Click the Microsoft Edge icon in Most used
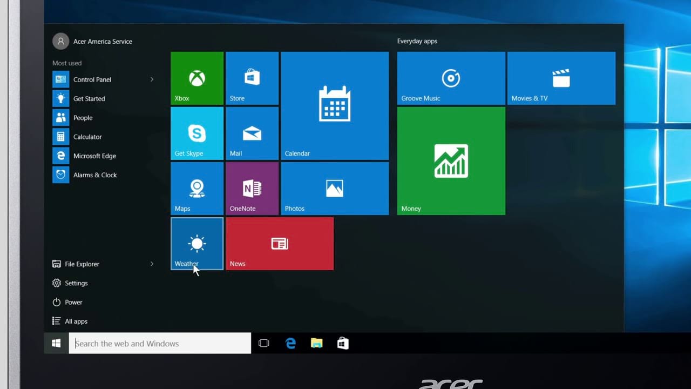The image size is (691, 389). click(x=61, y=156)
